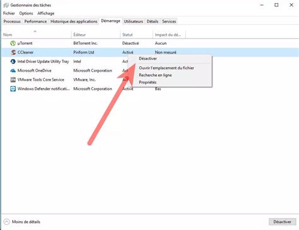The height and width of the screenshot is (230, 299).
Task: Click the CCleaner app icon
Action: click(13, 52)
